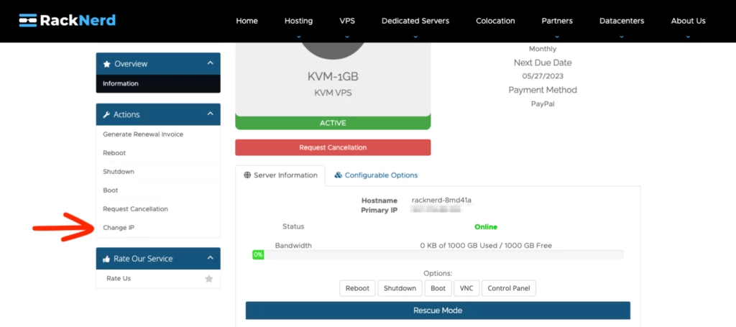Click the globe icon on Server Information tab
Viewport: 736px width, 327px height.
pyautogui.click(x=247, y=175)
